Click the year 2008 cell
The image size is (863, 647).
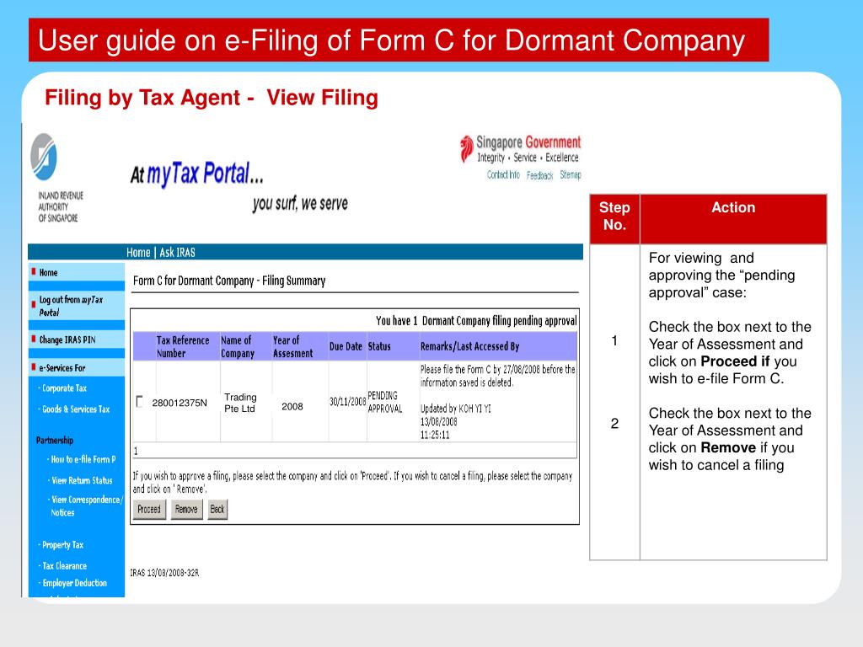pos(292,407)
